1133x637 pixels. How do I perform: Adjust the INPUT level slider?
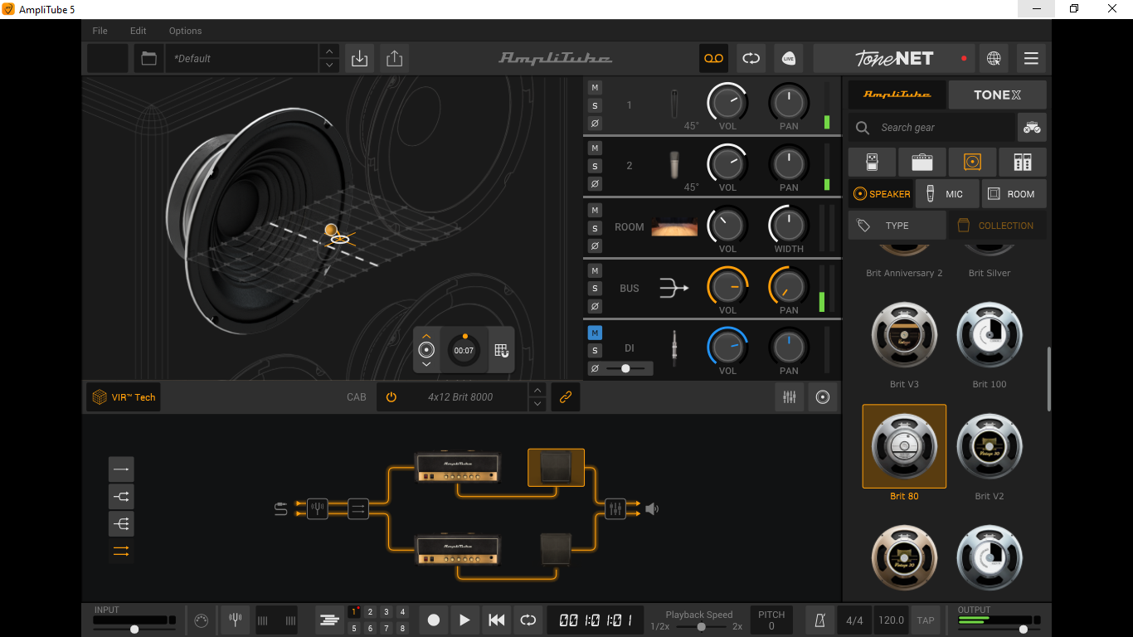click(134, 630)
